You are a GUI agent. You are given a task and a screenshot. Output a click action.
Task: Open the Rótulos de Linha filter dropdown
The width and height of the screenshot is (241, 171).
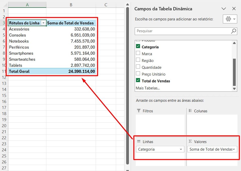[x=43, y=23]
